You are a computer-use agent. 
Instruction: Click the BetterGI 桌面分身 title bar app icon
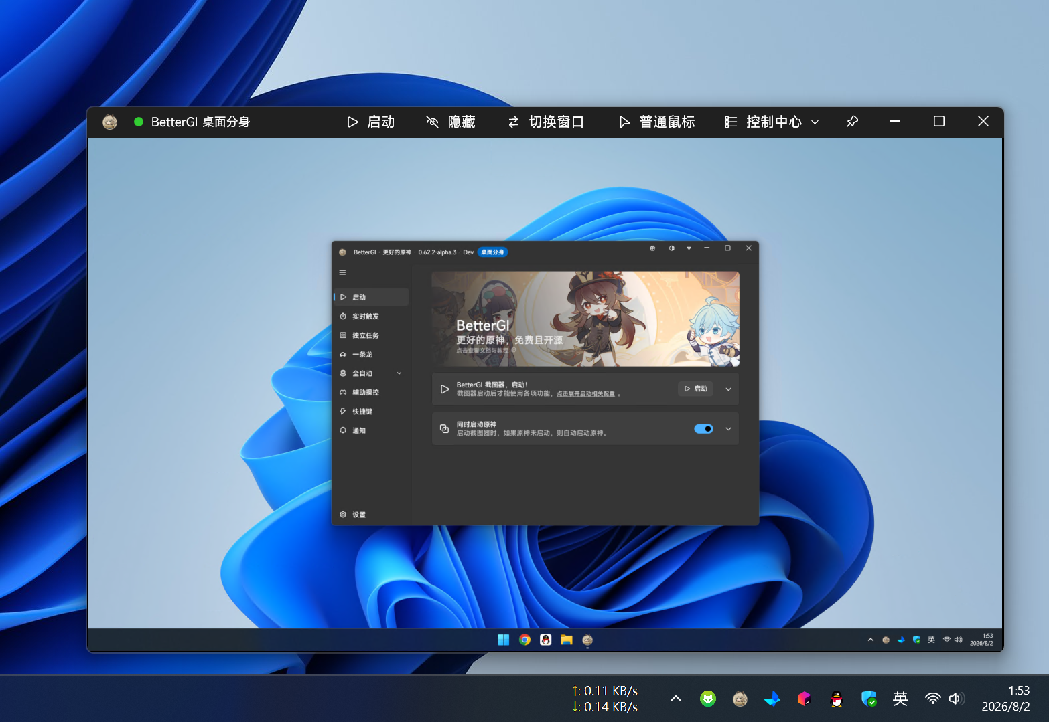(110, 122)
